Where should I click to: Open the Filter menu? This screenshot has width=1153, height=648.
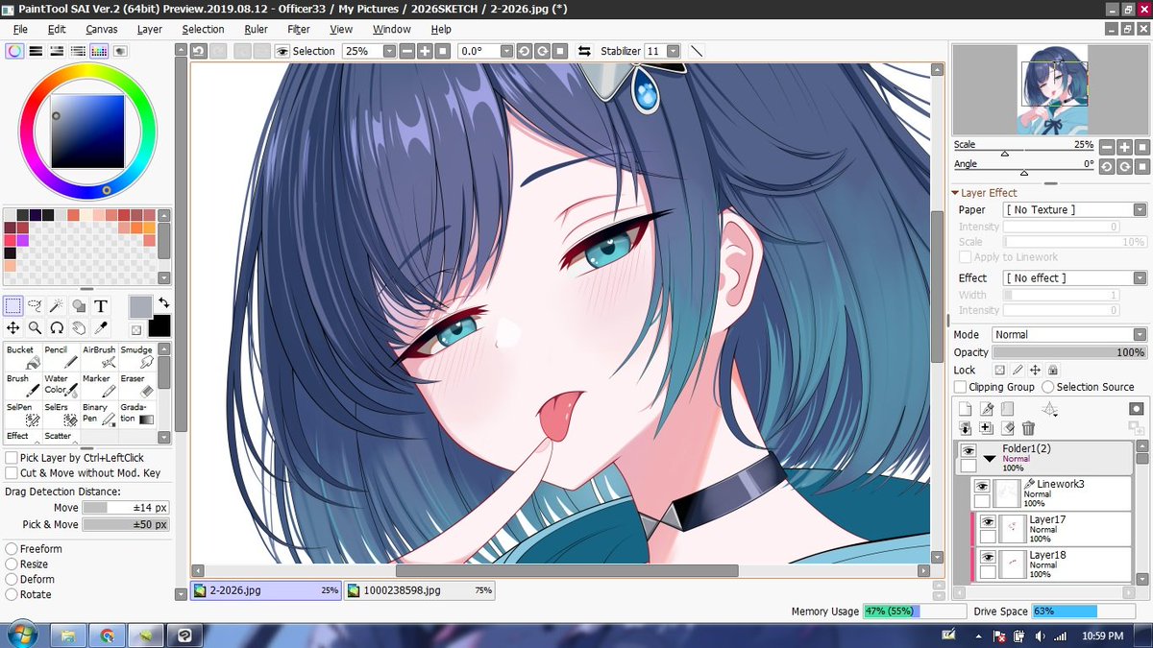click(x=299, y=30)
